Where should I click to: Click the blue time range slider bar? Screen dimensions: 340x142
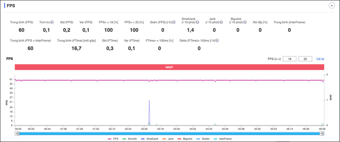[x=169, y=134]
